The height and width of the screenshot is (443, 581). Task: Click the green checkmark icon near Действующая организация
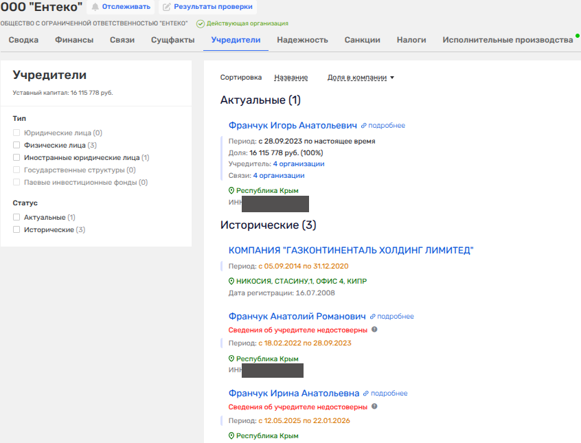[x=201, y=24]
